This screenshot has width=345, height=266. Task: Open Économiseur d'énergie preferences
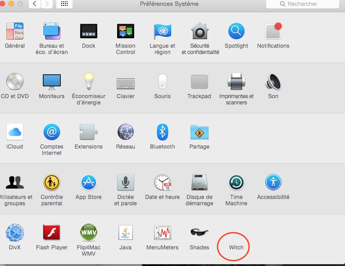pos(88,82)
